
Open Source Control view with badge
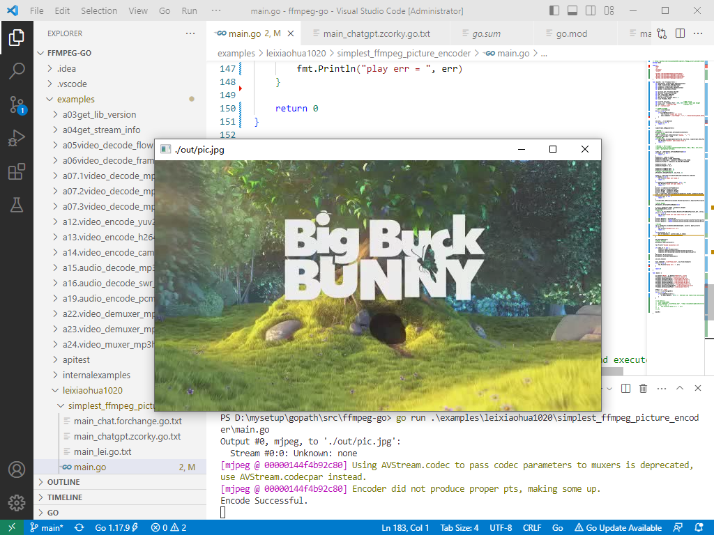[17, 104]
